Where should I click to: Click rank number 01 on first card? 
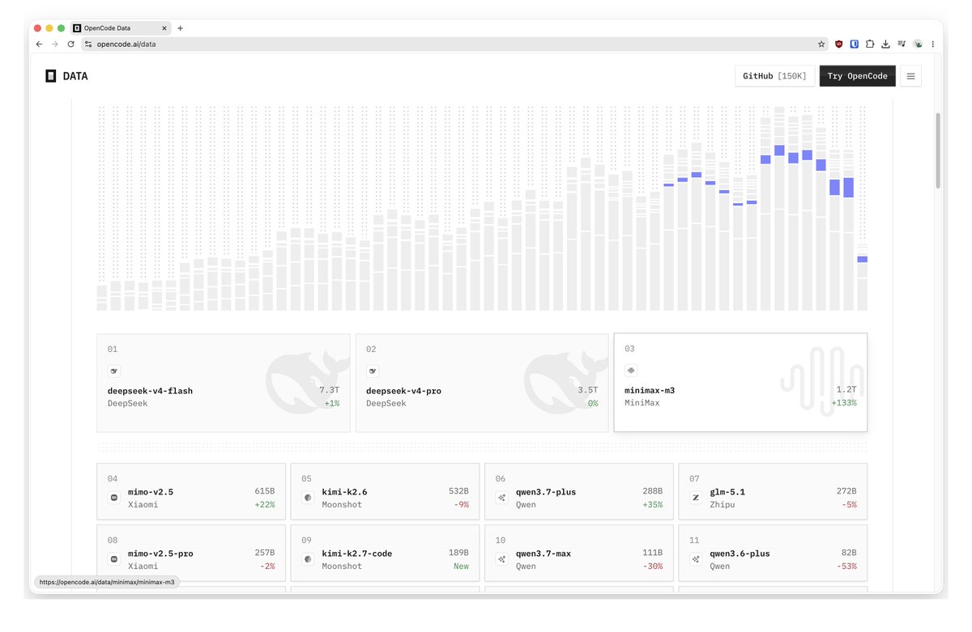[113, 350]
